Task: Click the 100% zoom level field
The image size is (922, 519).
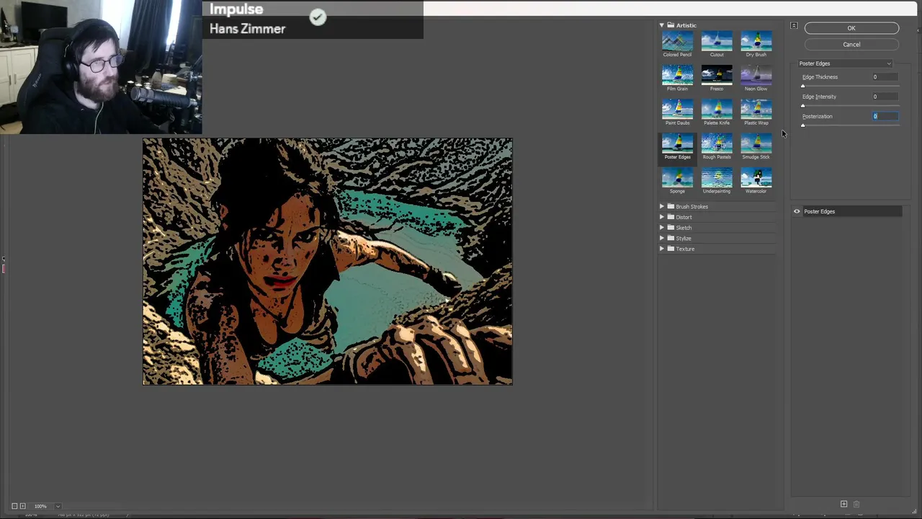Action: pos(42,506)
